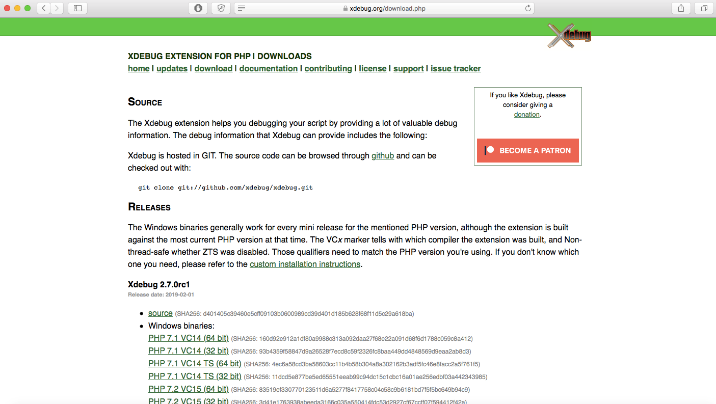Open the github source link
This screenshot has width=716, height=404.
coord(383,155)
